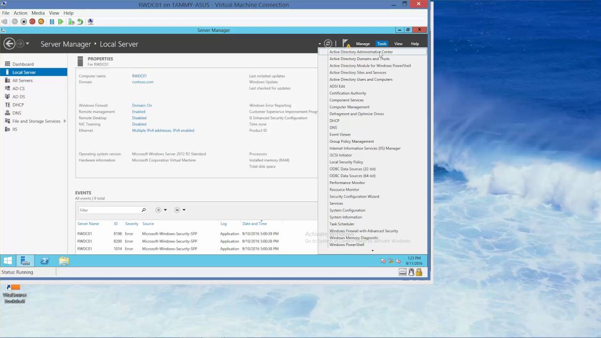Click the Start VM toolbar icon

point(15,22)
